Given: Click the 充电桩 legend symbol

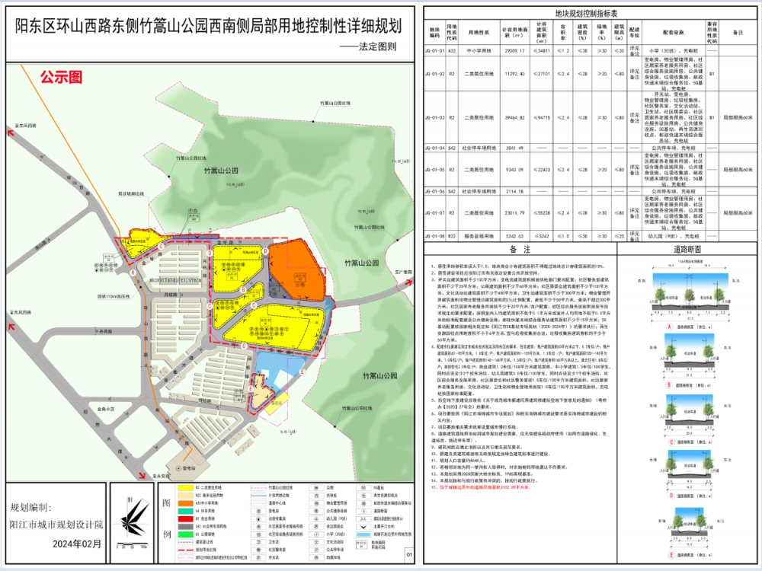Looking at the screenshot, I should point(316,496).
